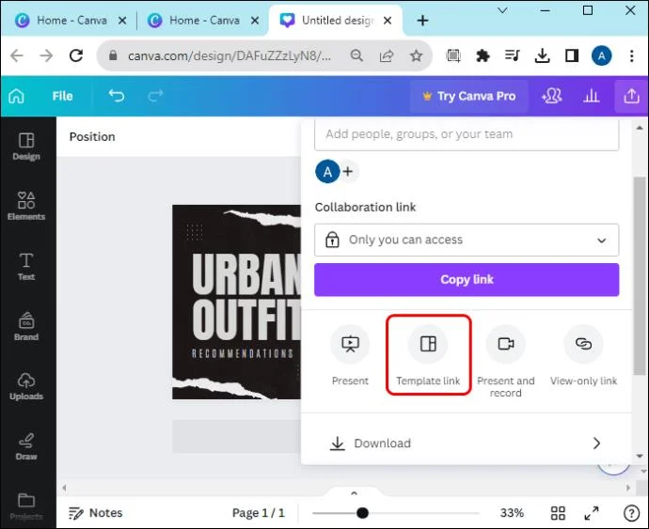Open browser downloads icon
Screen dimensions: 649x529
tap(542, 55)
